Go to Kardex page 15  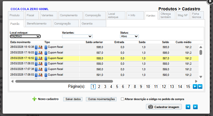[188, 86]
